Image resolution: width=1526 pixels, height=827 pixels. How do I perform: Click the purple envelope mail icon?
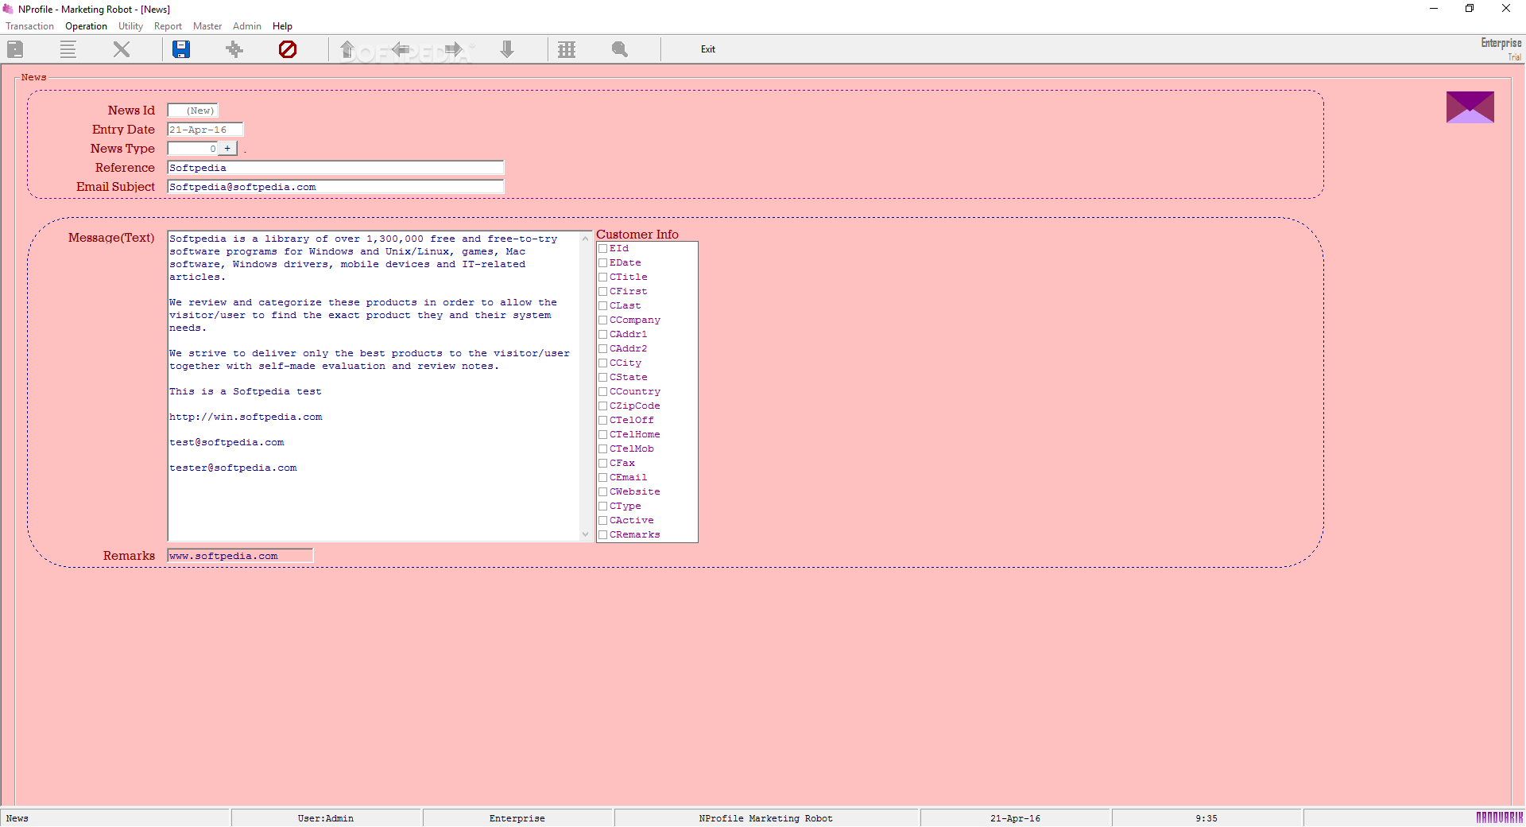point(1470,107)
